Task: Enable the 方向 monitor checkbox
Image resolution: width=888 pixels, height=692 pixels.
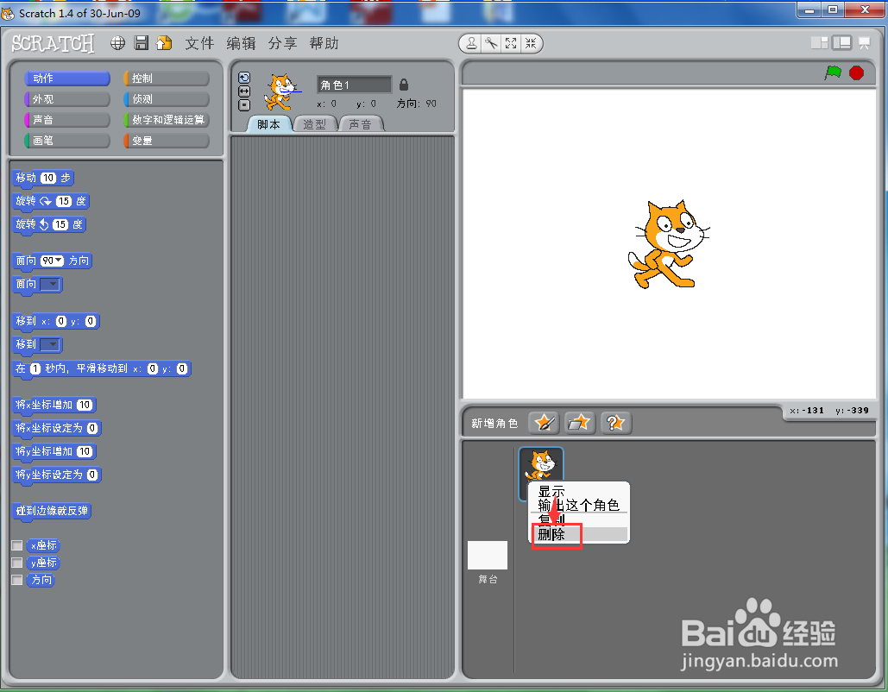Action: coord(17,579)
